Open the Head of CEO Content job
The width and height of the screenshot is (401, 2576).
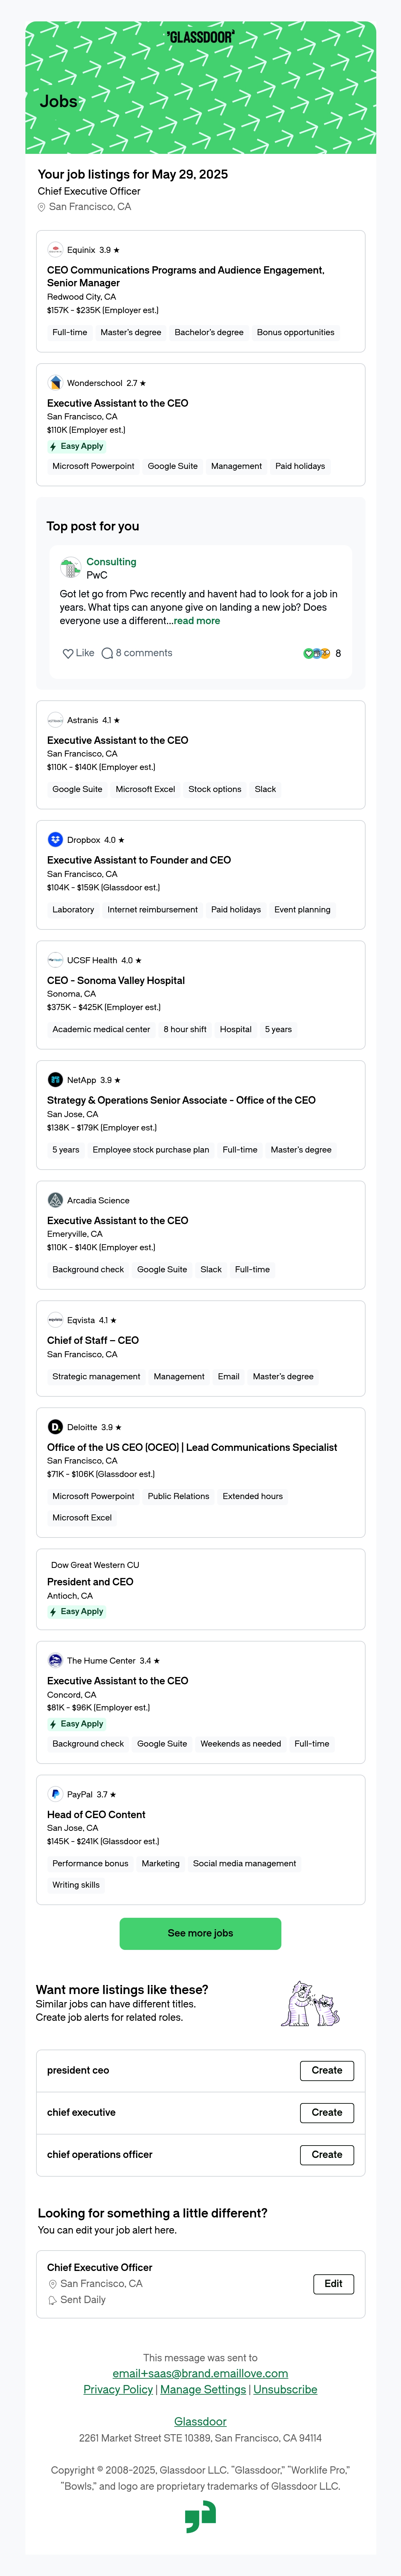click(x=96, y=1814)
